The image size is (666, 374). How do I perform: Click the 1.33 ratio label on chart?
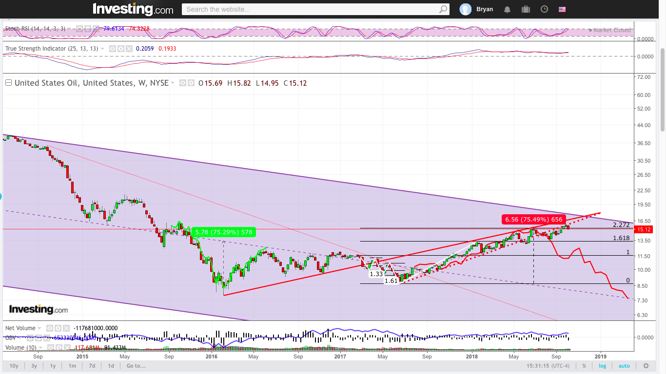tap(376, 274)
